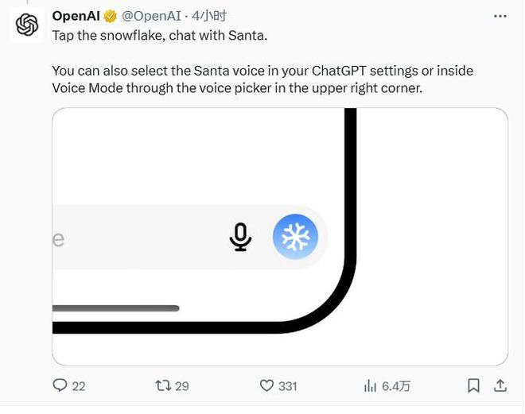Click the OpenAI display name
This screenshot has width=525, height=414.
tap(76, 16)
